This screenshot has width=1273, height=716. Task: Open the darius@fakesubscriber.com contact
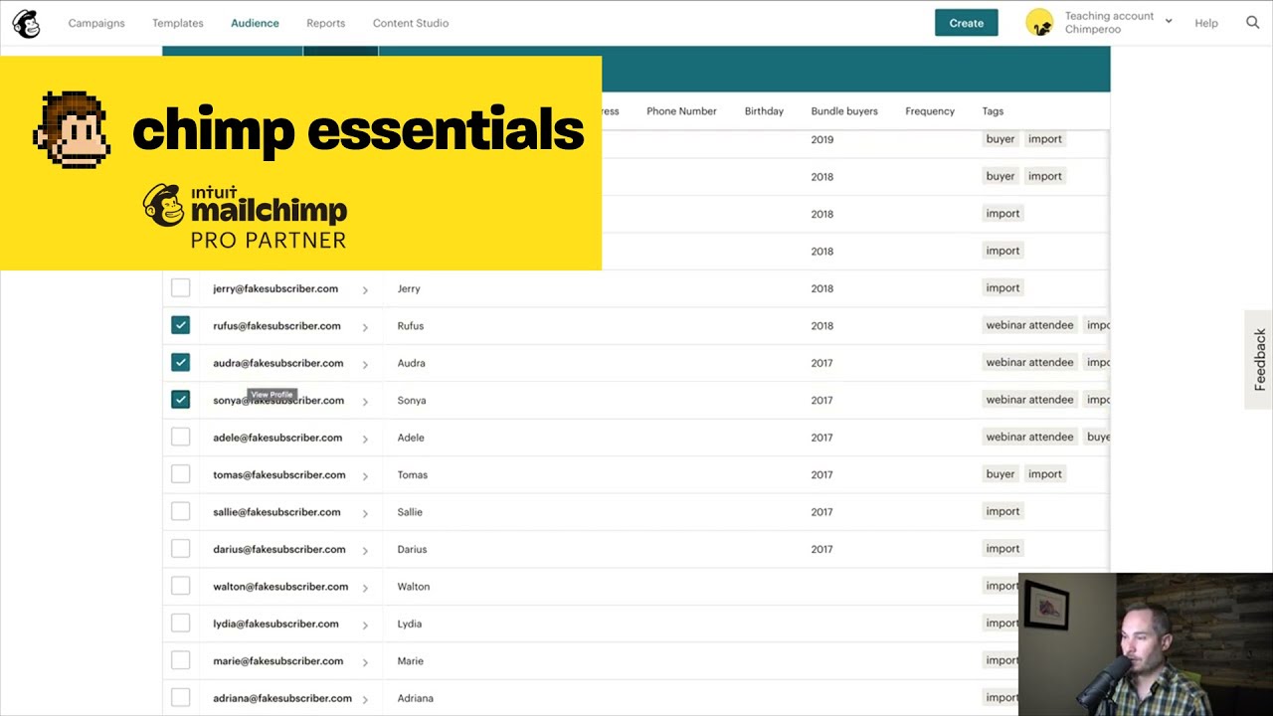pos(279,549)
